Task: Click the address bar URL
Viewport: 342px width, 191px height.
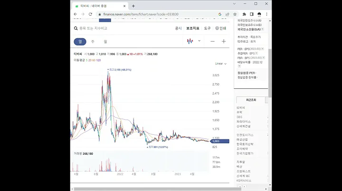Action: [141, 14]
